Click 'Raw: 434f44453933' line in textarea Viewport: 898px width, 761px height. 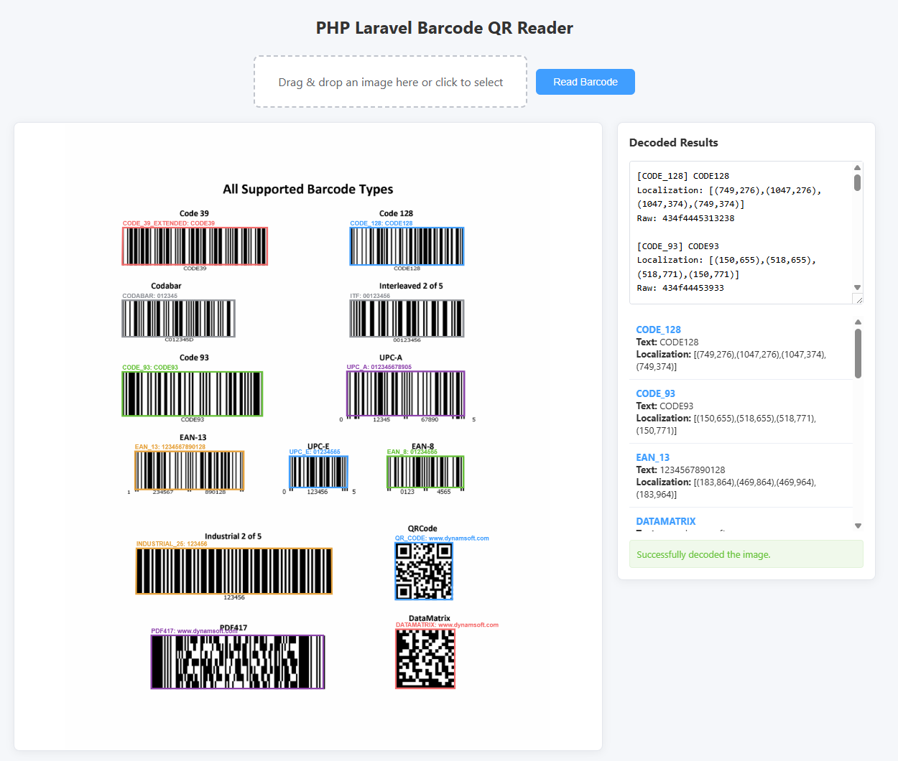pyautogui.click(x=680, y=288)
